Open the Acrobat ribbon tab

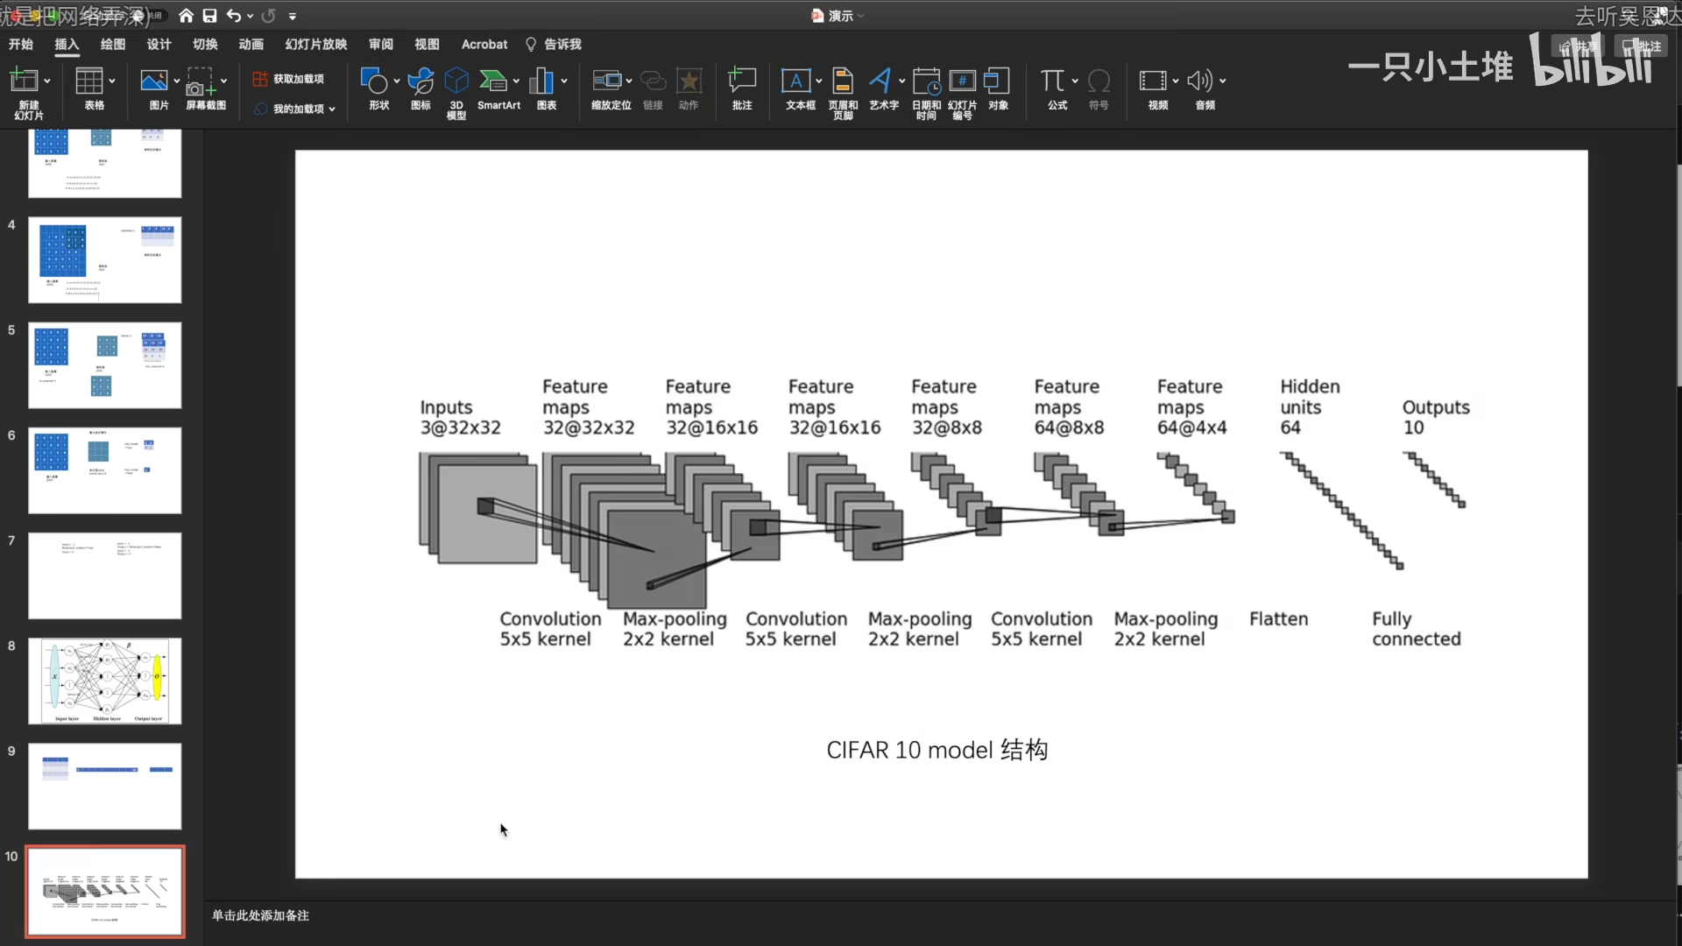tap(484, 44)
